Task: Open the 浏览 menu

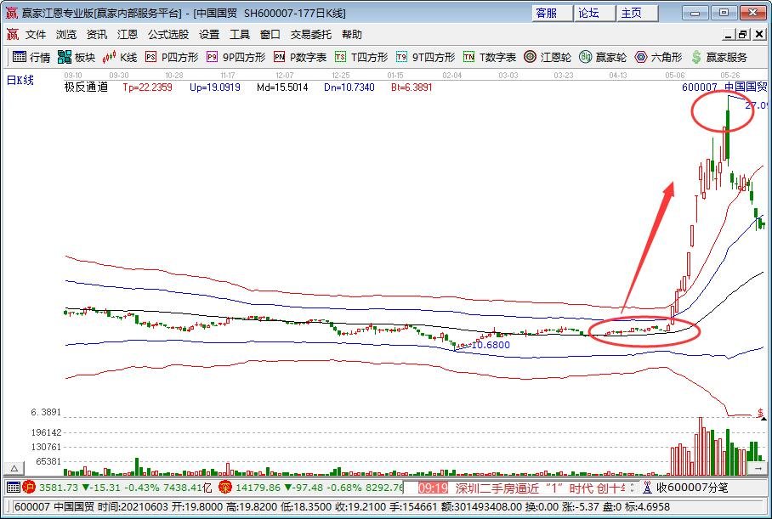Action: (66, 35)
